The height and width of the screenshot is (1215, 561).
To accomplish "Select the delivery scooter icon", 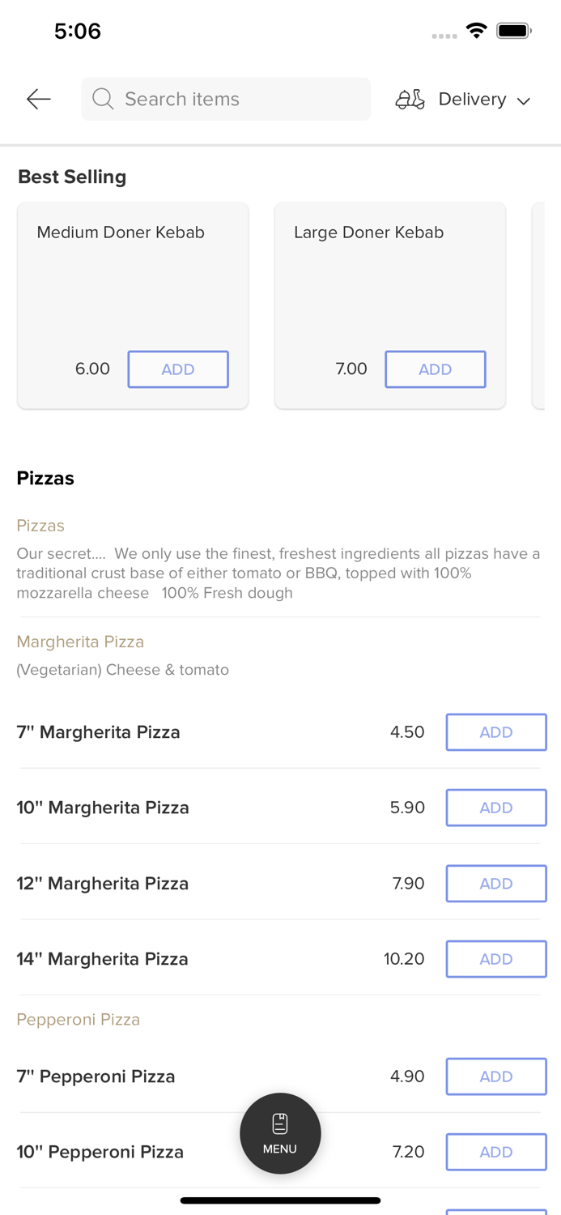I will click(x=410, y=99).
